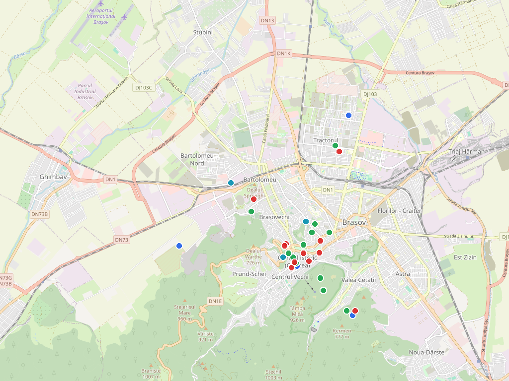Select the Dealul Warthe peak triangle

point(254,246)
